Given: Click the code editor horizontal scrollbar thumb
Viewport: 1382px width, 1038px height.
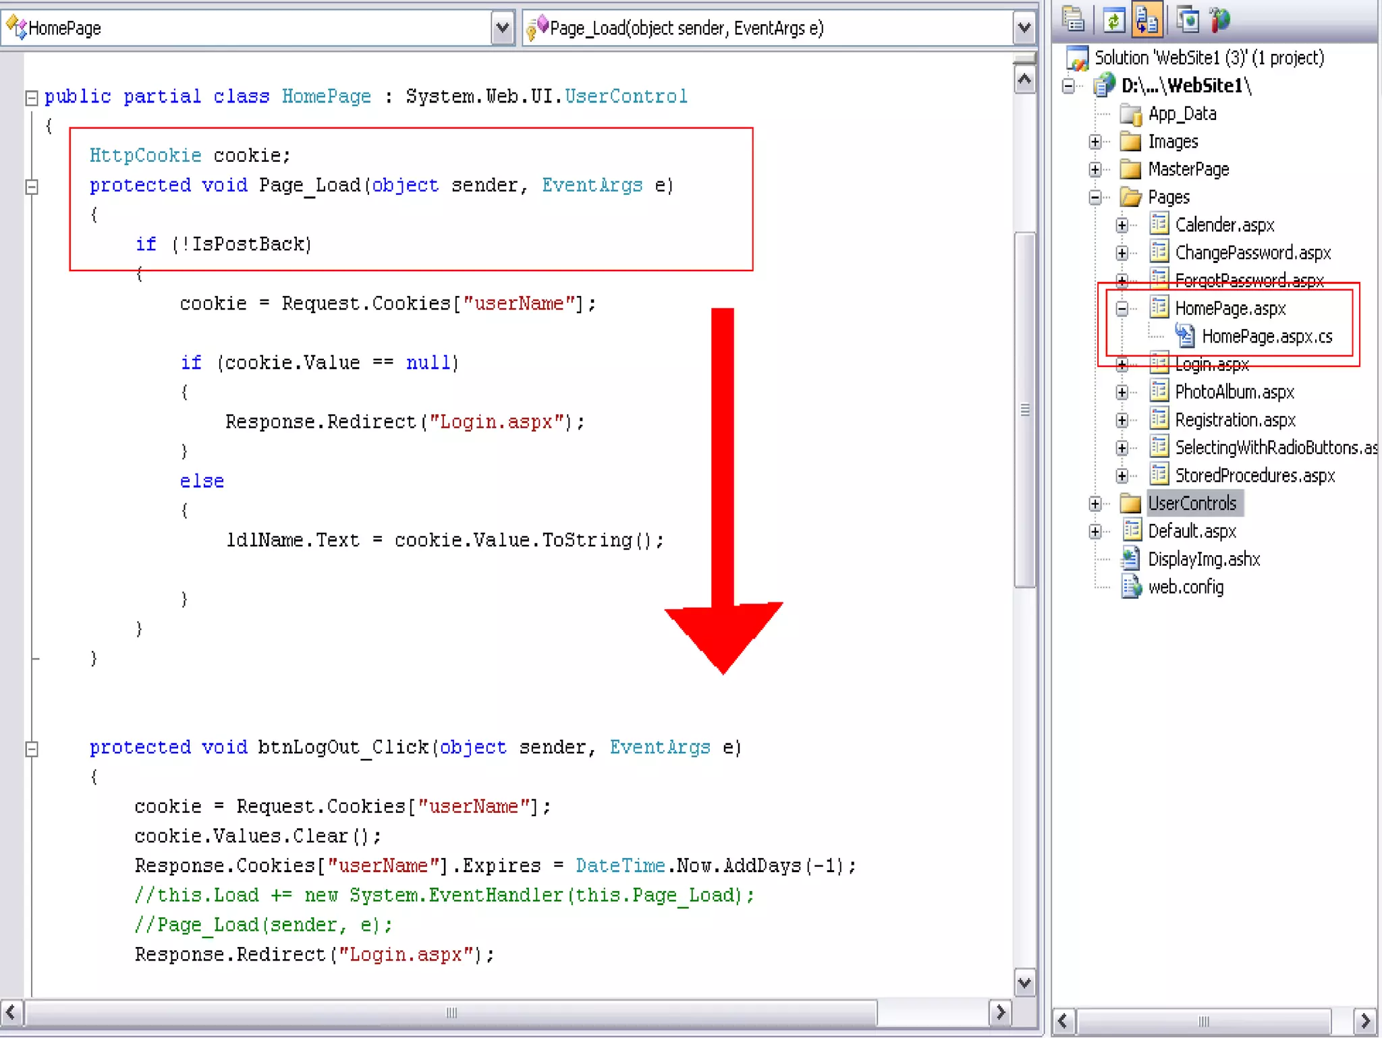Looking at the screenshot, I should click(x=451, y=1012).
